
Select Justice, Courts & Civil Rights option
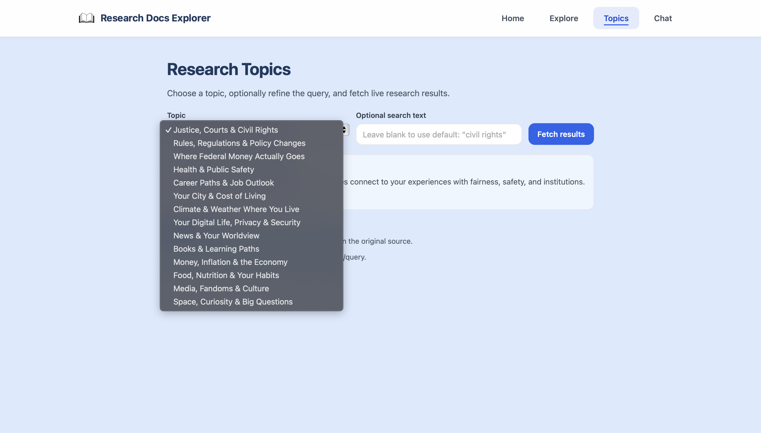pyautogui.click(x=225, y=130)
